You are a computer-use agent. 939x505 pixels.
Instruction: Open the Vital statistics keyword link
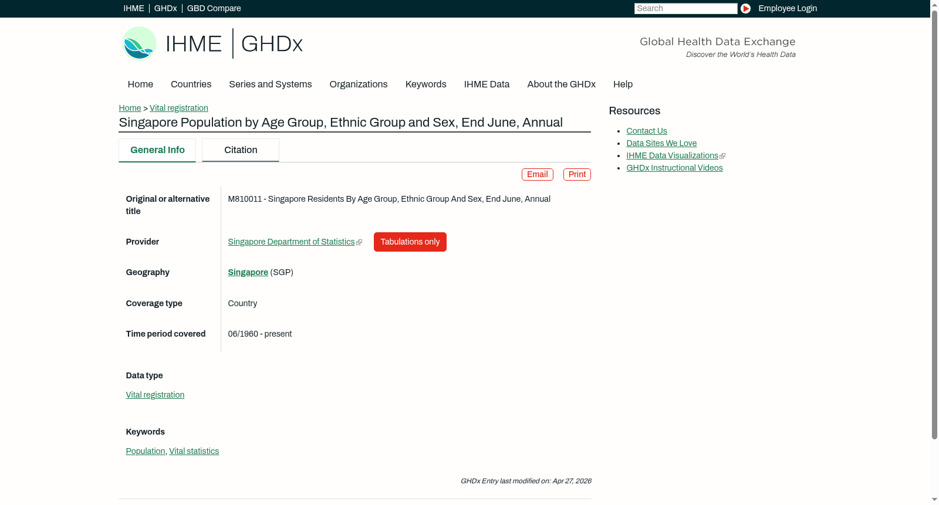click(194, 451)
